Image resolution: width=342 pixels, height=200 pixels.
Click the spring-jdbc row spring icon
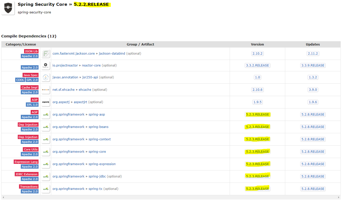46,176
